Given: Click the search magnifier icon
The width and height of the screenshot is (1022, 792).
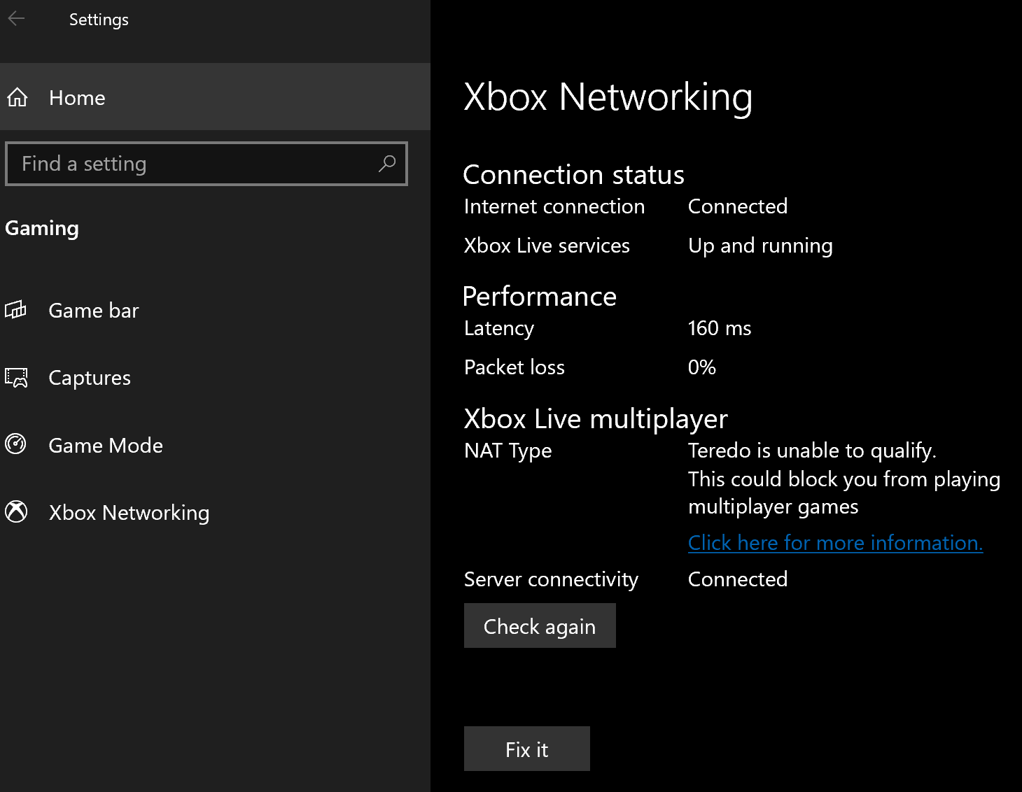Looking at the screenshot, I should pyautogui.click(x=387, y=164).
